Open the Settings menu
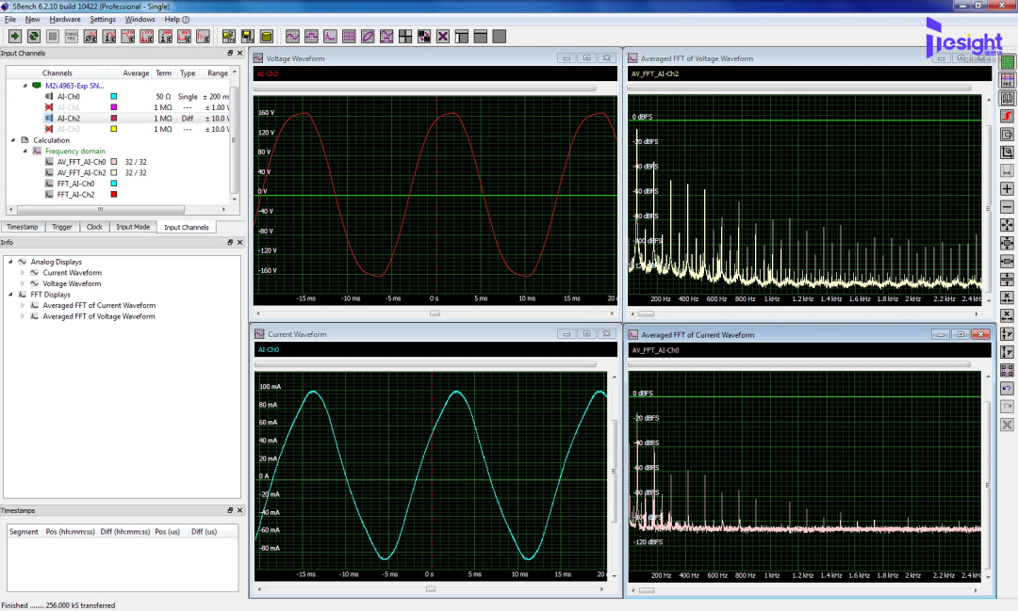Viewport: 1018px width, 611px height. [x=103, y=20]
